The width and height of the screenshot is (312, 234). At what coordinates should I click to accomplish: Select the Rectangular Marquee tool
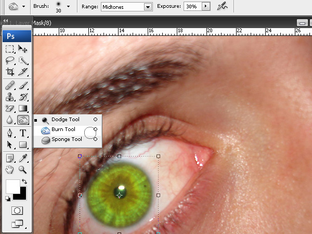9,49
